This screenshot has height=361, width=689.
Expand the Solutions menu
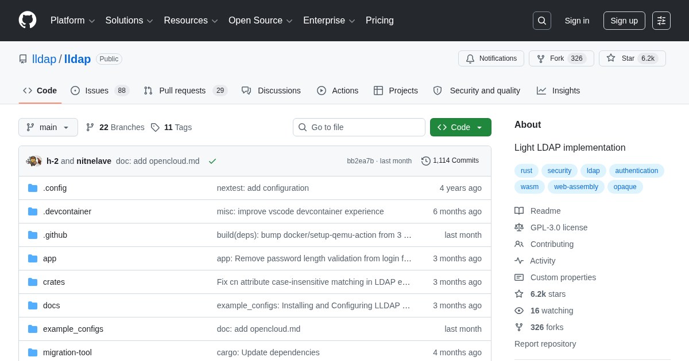pos(129,21)
